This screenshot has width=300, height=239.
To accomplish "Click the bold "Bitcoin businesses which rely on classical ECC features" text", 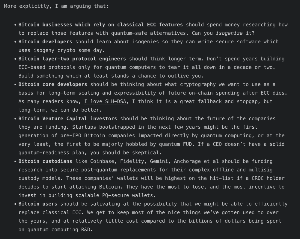I will point(100,25).
